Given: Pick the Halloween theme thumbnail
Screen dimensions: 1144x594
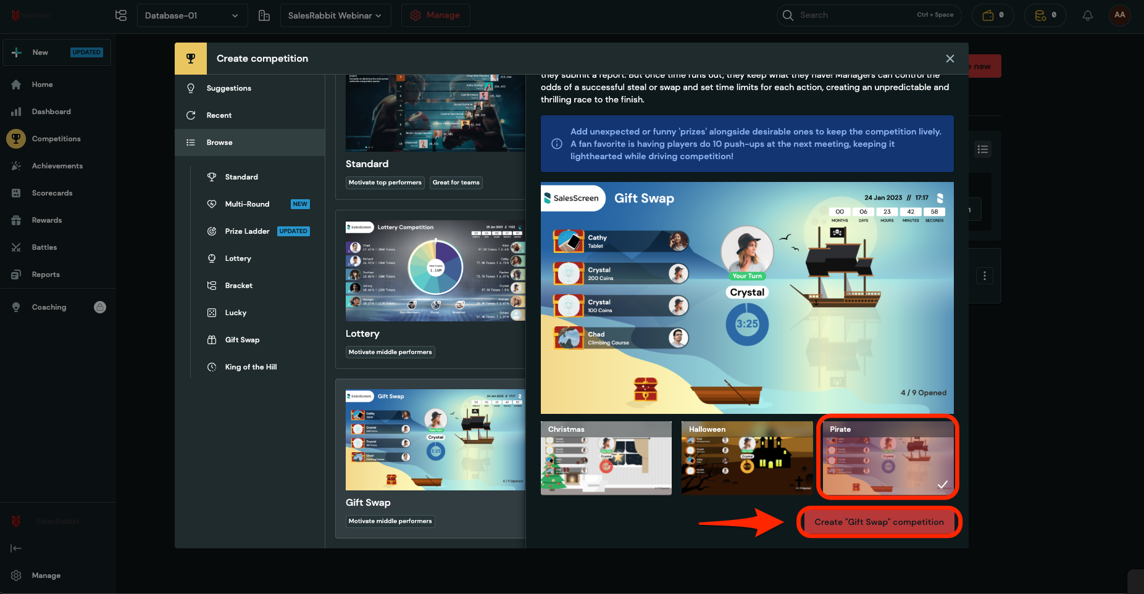Looking at the screenshot, I should point(746,458).
